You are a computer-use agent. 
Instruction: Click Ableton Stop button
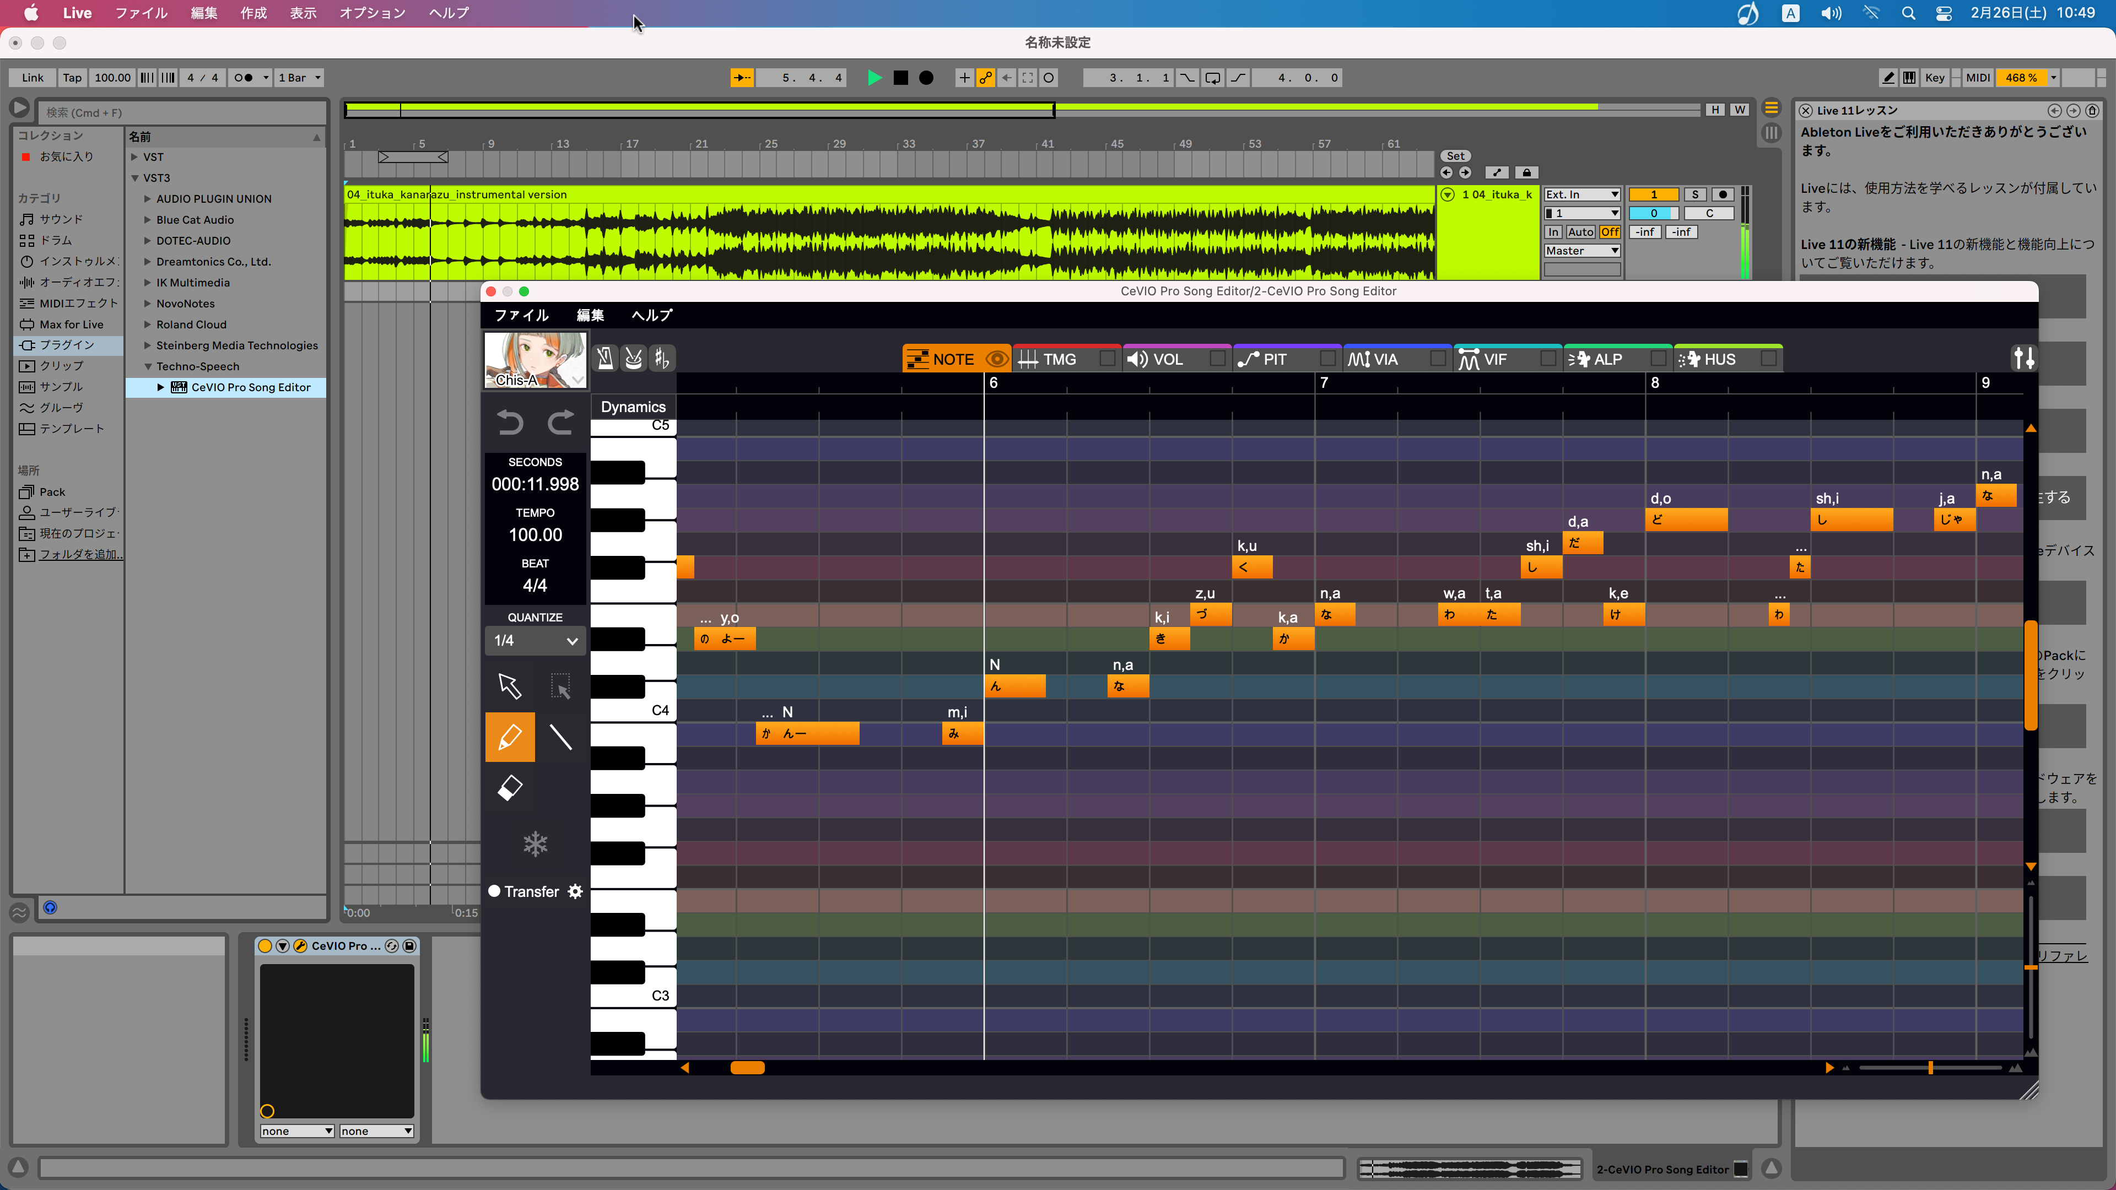pyautogui.click(x=901, y=77)
